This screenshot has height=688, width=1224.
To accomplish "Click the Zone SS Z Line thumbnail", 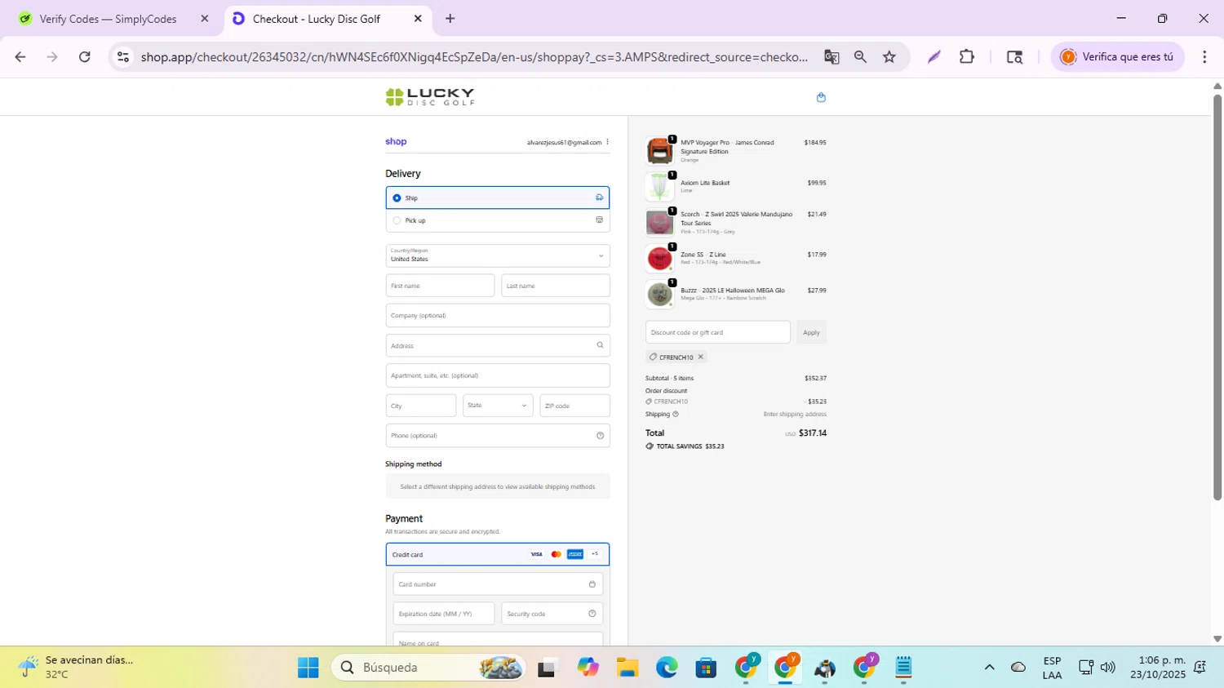I will pos(659,259).
